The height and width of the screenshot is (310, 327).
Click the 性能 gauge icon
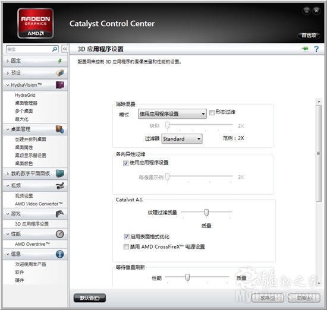pyautogui.click(x=60, y=234)
